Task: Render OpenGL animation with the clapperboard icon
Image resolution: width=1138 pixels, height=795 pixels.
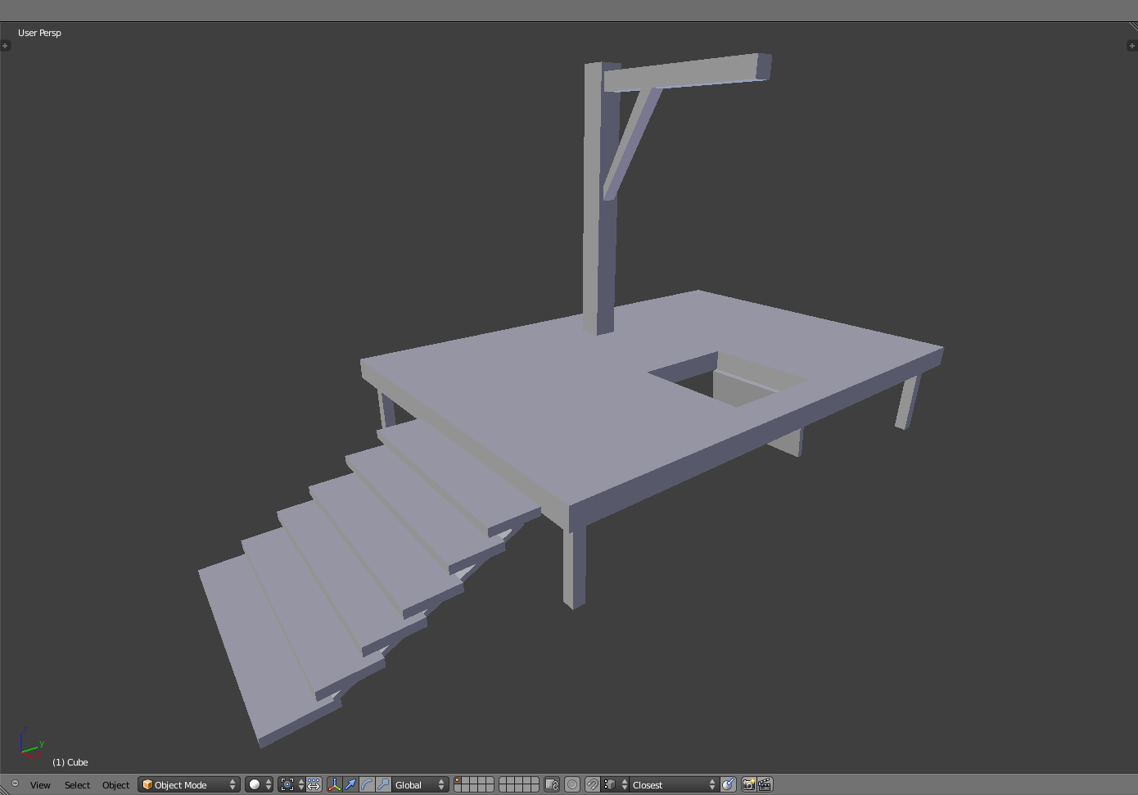Action: (x=765, y=784)
